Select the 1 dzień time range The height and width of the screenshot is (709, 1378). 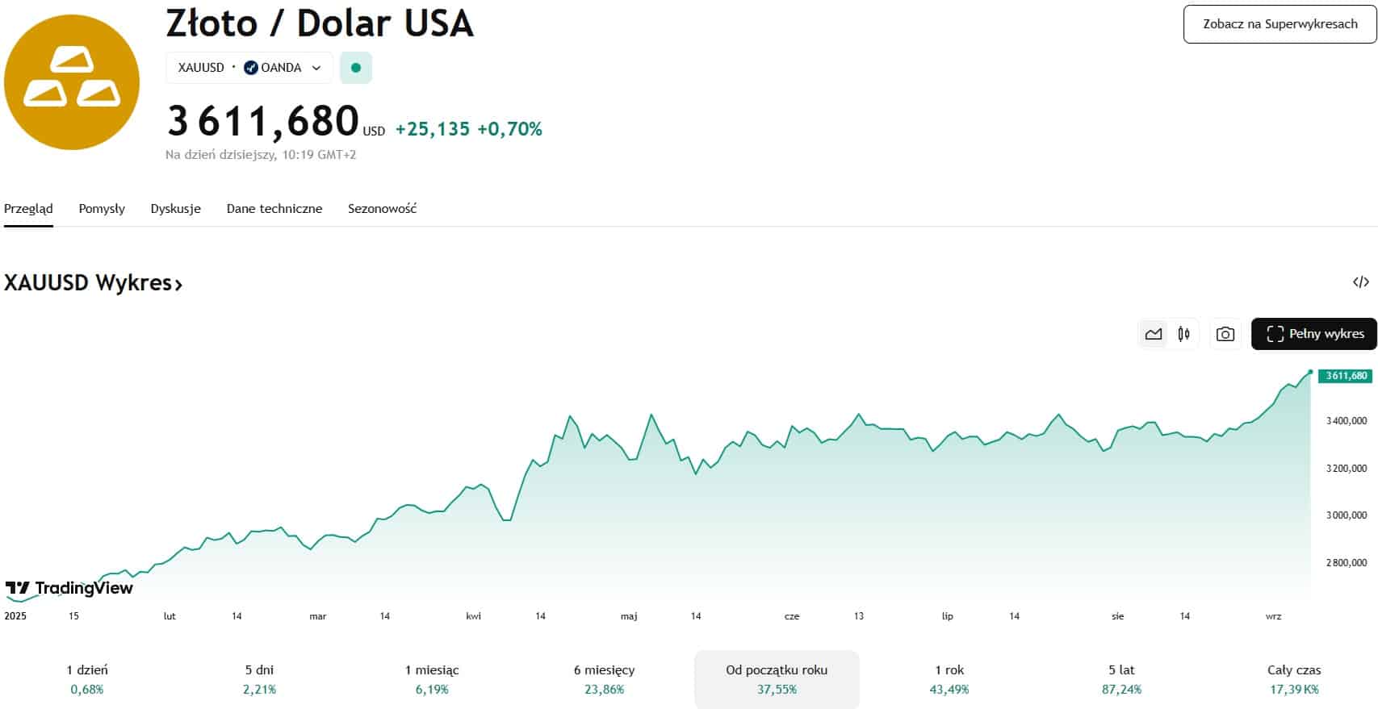pyautogui.click(x=87, y=678)
